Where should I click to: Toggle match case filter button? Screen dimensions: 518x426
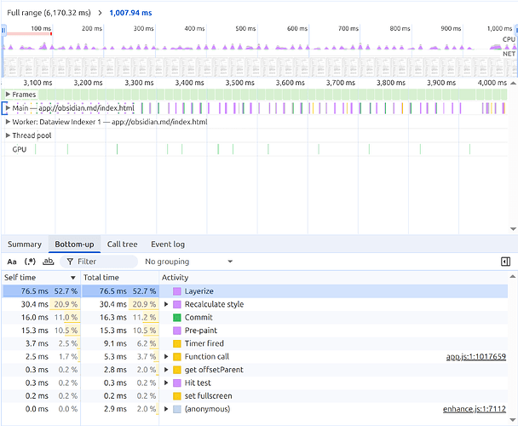click(12, 262)
